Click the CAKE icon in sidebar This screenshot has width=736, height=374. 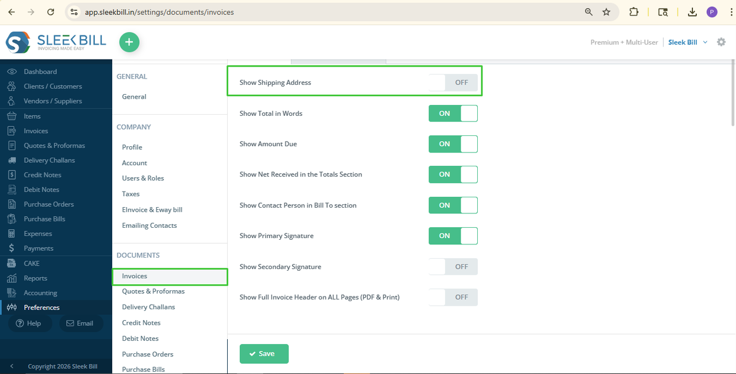(x=11, y=263)
